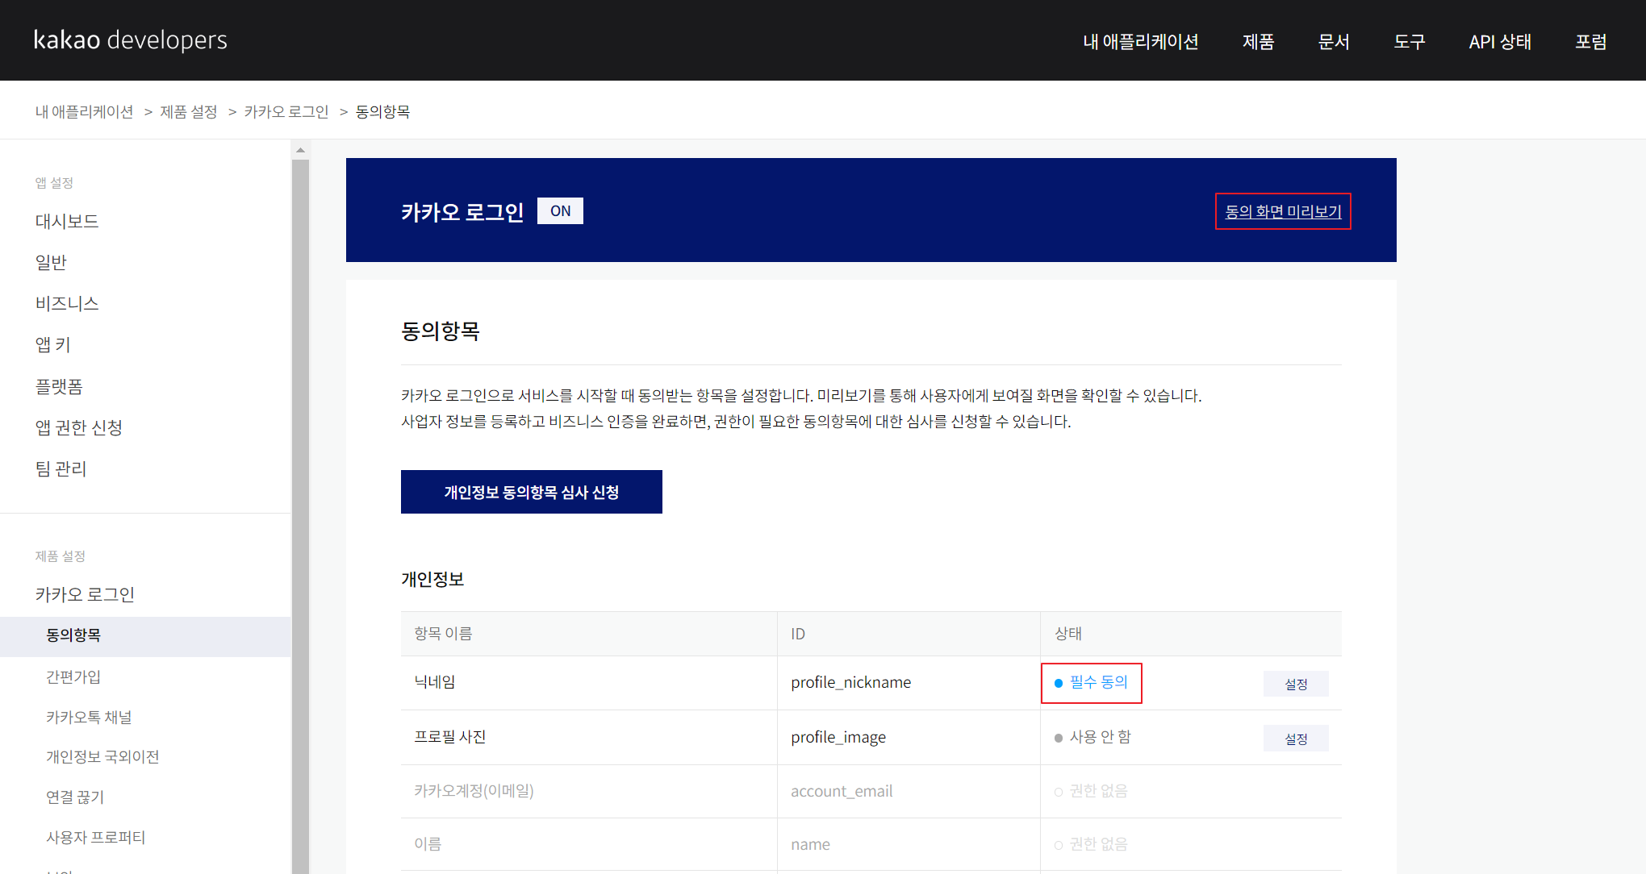Open 제품 menu in top navigation
Viewport: 1646px width, 874px height.
(1258, 42)
